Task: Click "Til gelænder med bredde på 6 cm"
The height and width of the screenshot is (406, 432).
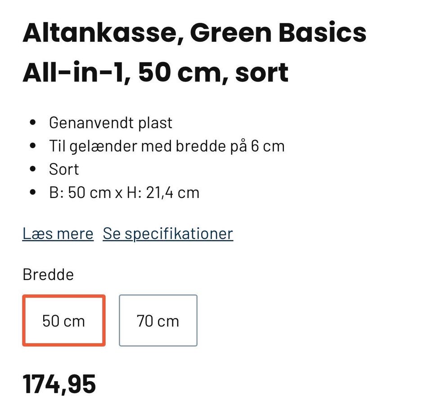Action: [x=166, y=146]
